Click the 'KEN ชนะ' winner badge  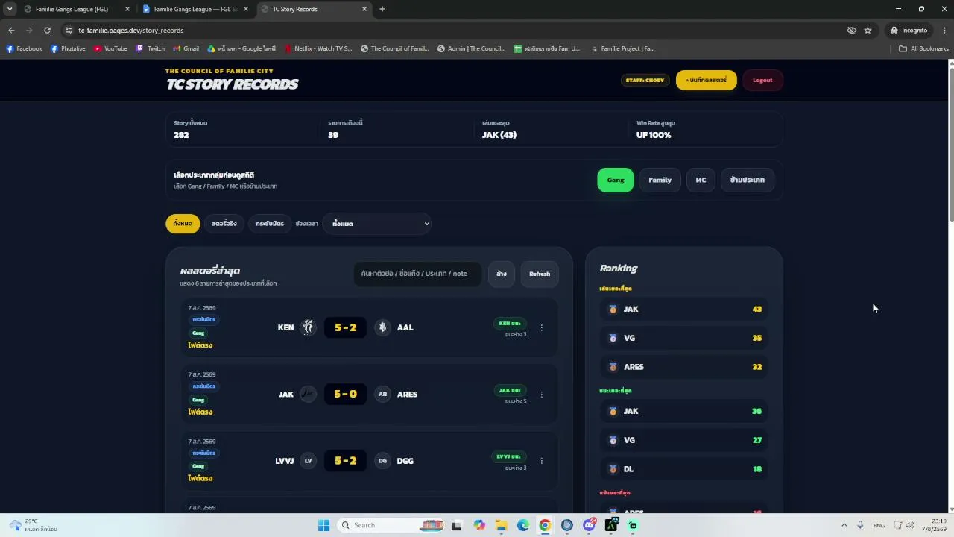point(510,324)
